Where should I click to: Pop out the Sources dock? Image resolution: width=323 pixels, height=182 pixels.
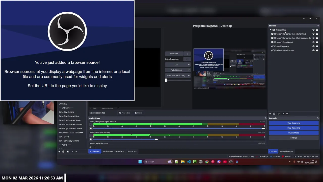point(318,26)
